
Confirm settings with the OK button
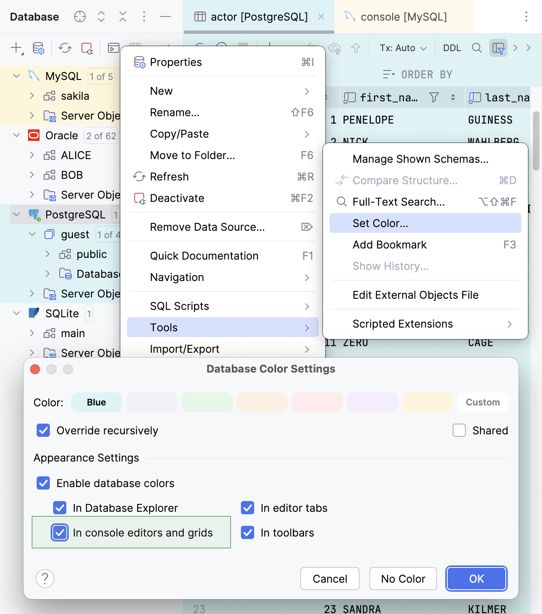pos(476,579)
